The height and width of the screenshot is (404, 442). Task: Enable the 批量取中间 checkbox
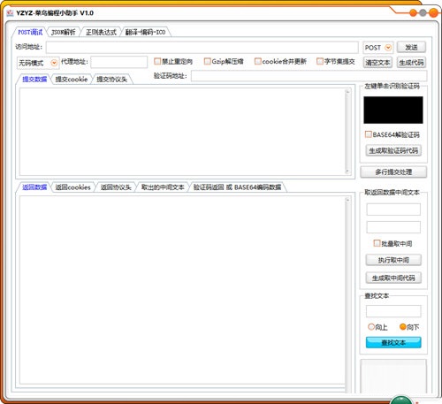click(377, 243)
